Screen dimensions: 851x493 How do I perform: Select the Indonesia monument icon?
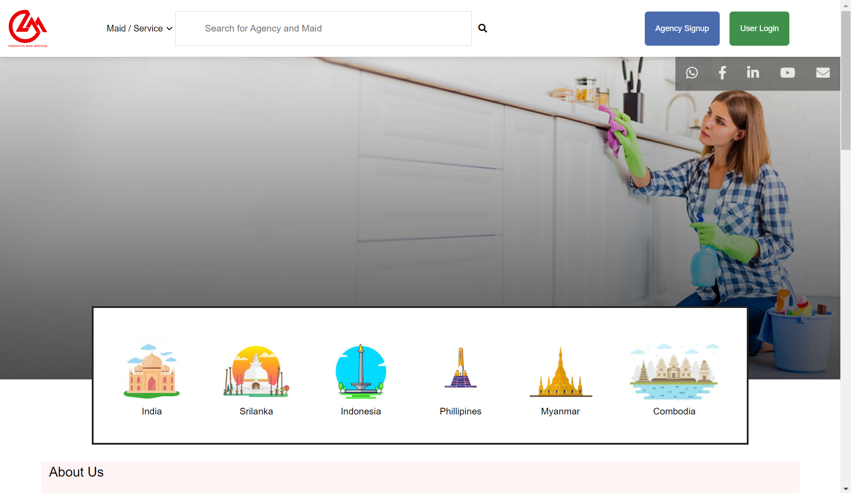click(361, 371)
